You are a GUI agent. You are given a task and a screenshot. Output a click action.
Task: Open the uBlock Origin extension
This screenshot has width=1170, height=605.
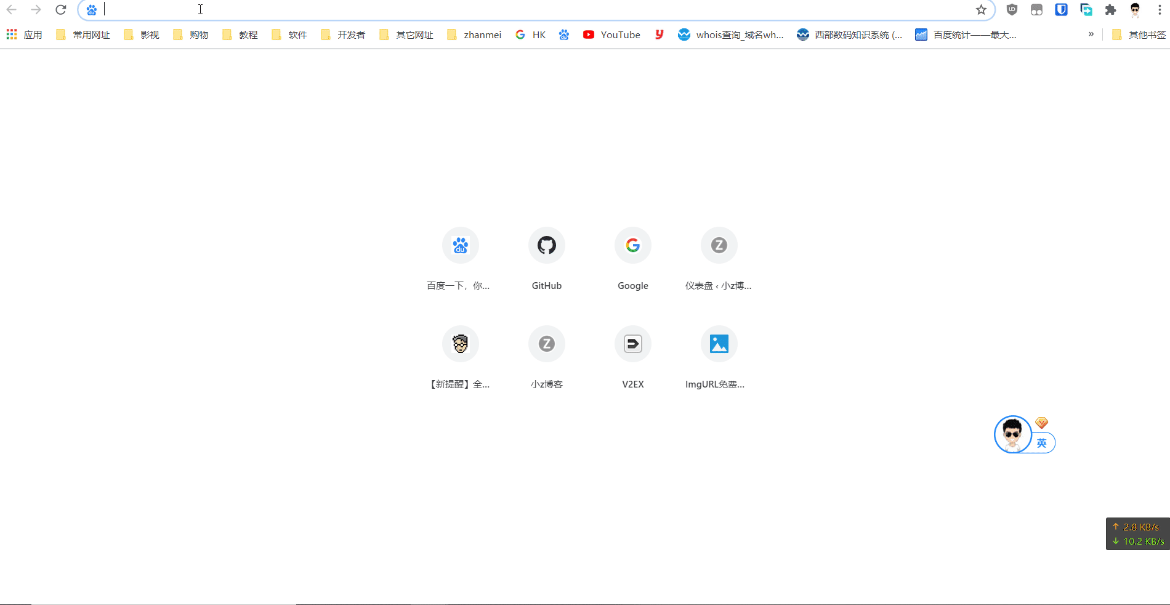1012,10
